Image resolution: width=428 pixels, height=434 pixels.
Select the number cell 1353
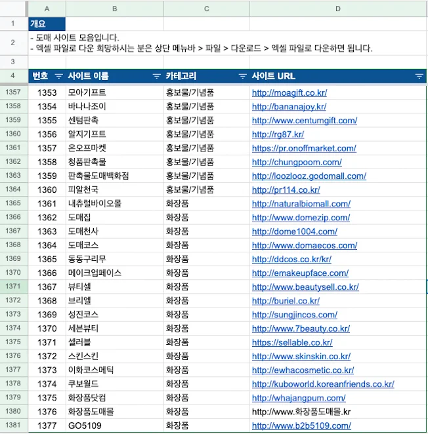47,92
